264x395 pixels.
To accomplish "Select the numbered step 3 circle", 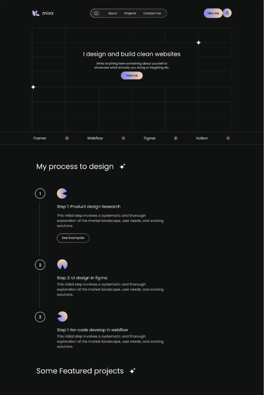I will click(40, 317).
